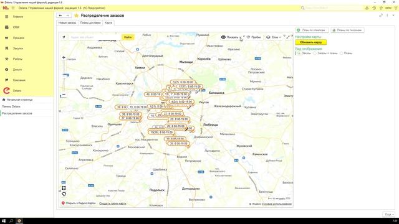Go forward with the right arrow
This screenshot has height=224, width=399.
67,16
